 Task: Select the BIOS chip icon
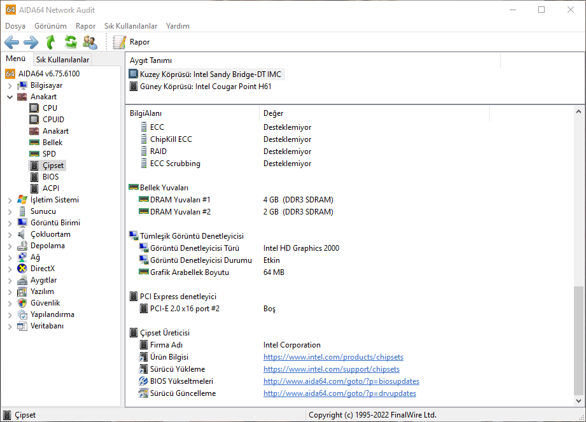point(34,177)
